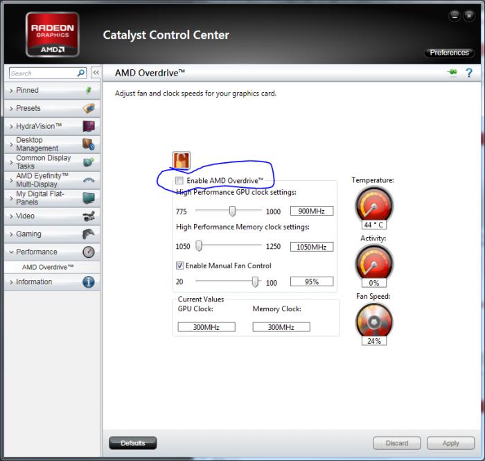
Task: Click the 95% fan speed value box
Action: pyautogui.click(x=312, y=281)
